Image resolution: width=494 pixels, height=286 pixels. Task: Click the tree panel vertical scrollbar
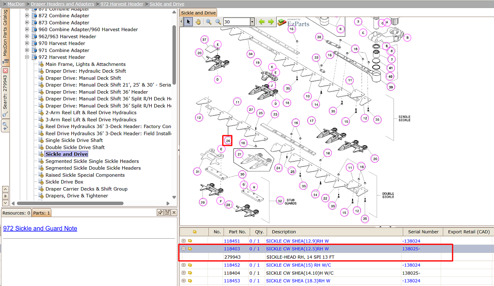click(x=174, y=54)
